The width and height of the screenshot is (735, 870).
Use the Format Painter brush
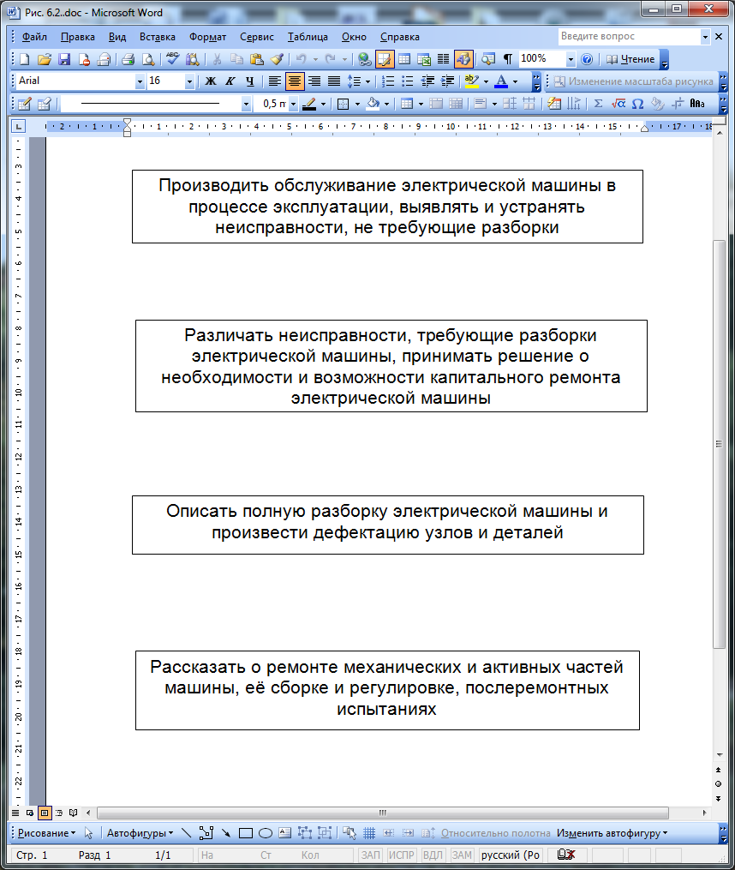276,59
